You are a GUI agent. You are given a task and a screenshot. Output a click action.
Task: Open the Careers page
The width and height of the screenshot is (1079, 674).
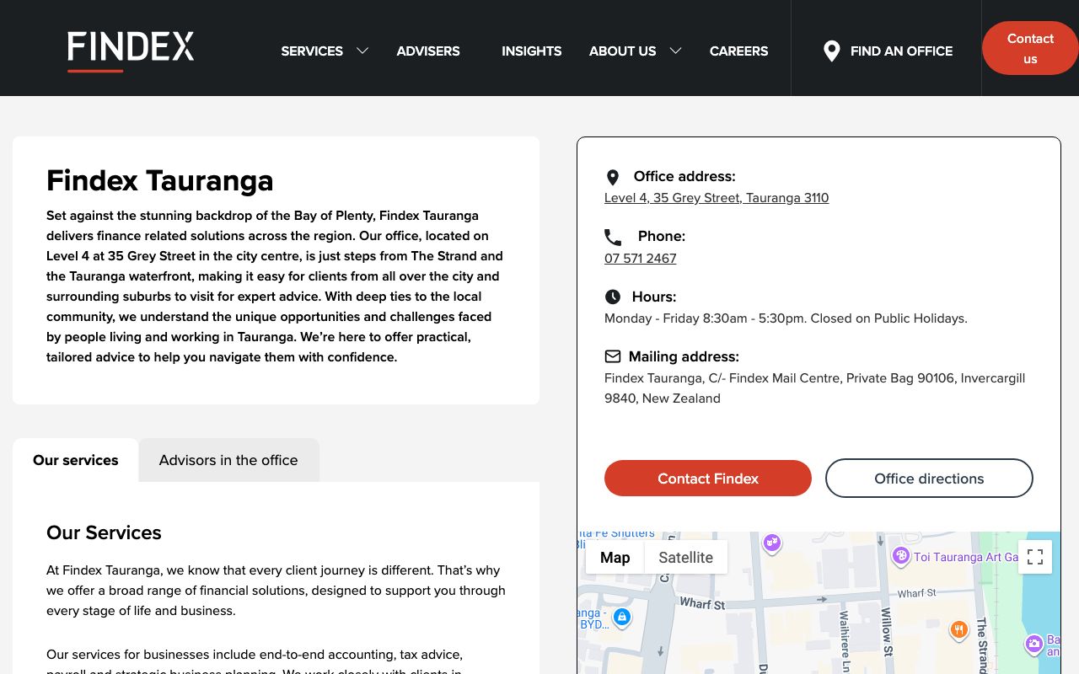738,51
